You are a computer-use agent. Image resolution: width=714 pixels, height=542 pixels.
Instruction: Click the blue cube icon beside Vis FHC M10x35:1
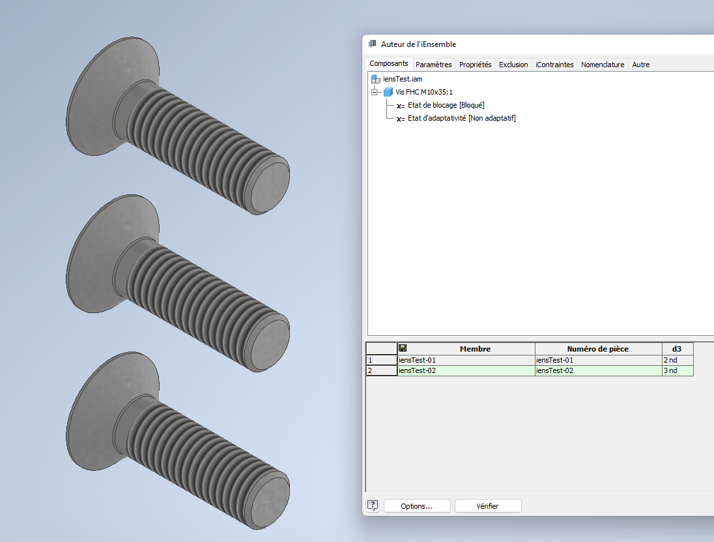coord(388,91)
